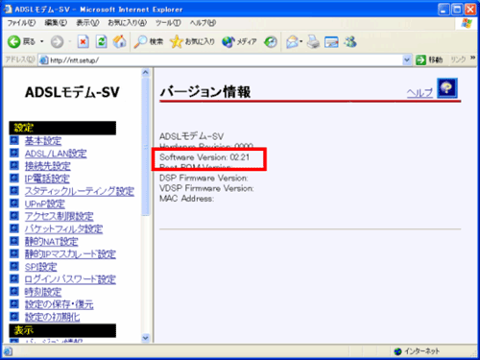Open the File (ファイル) menu
Viewport: 480px width, 360px height.
[x=21, y=23]
